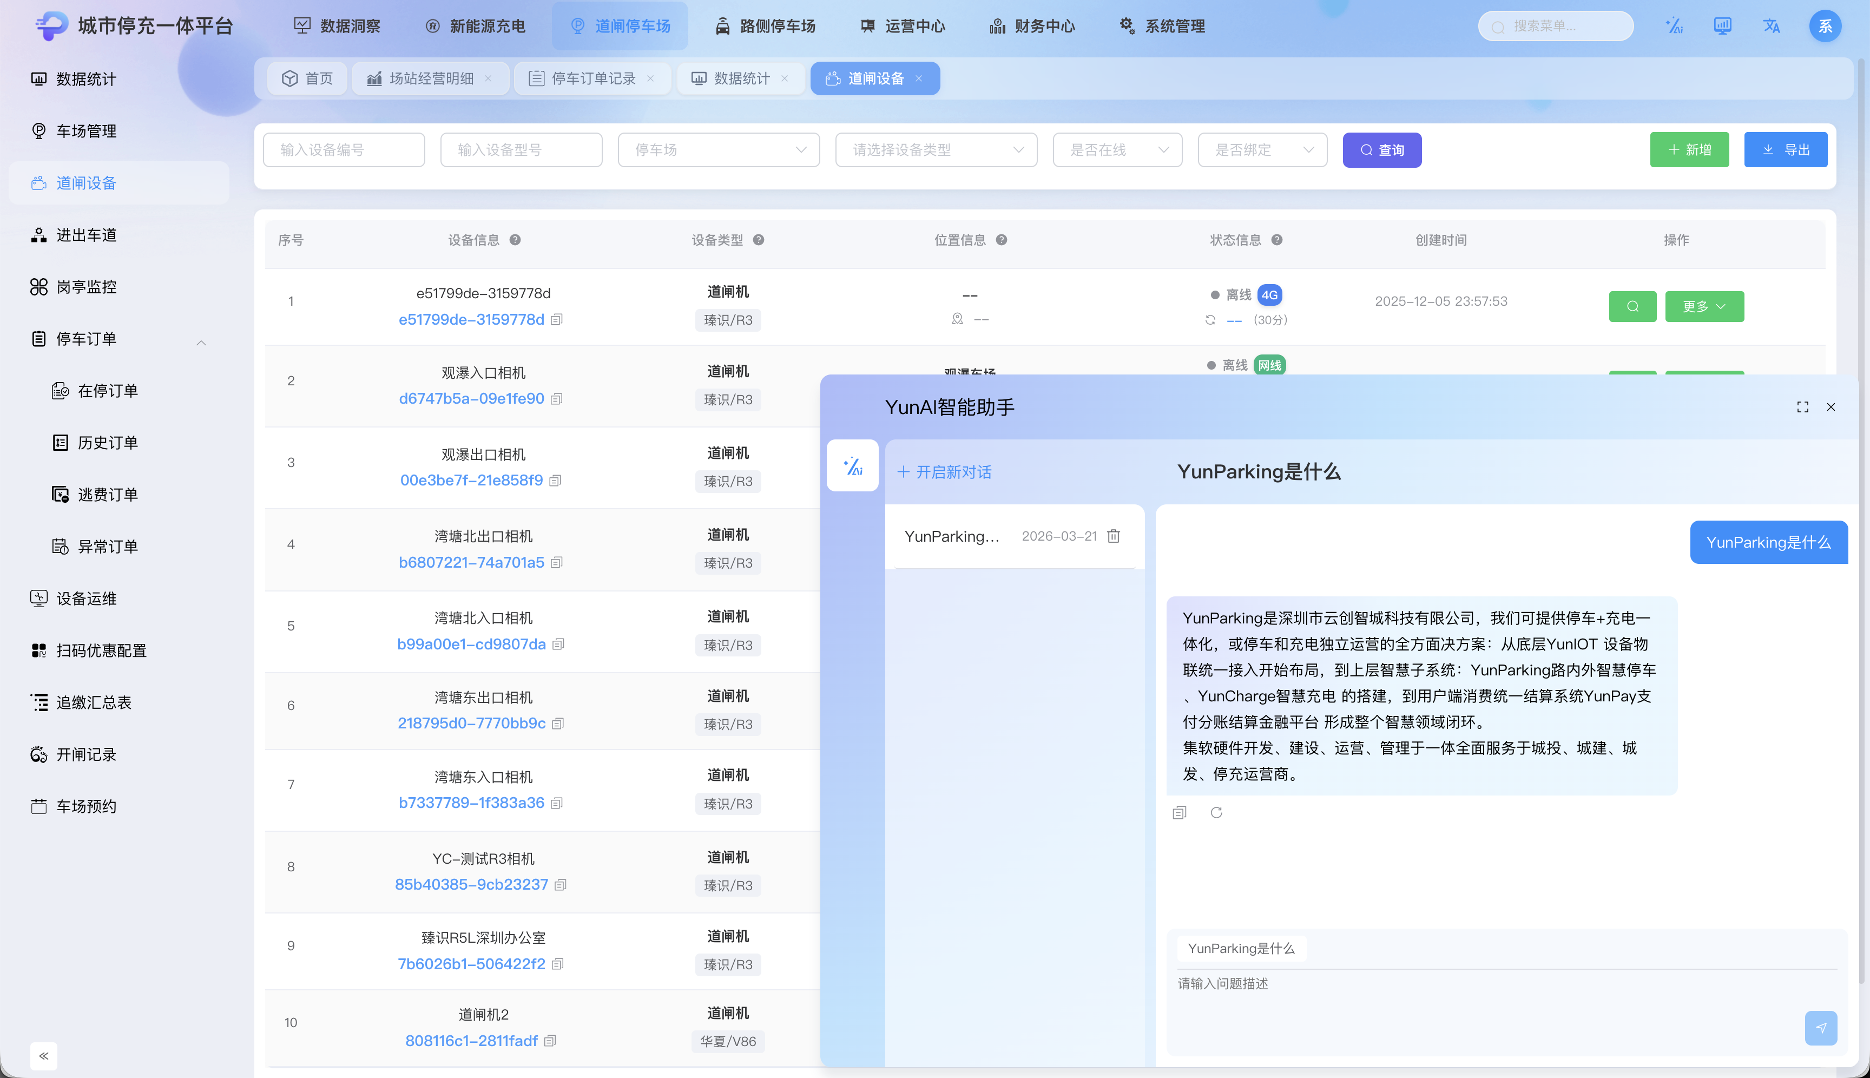Open the 请选择设备类型 dropdown
The width and height of the screenshot is (1870, 1078).
(x=936, y=150)
